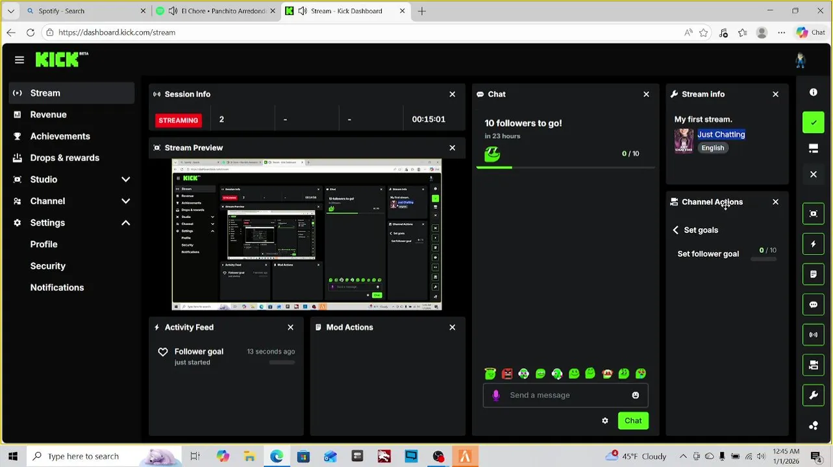Close the Mod Actions panel
This screenshot has height=467, width=833.
click(x=453, y=328)
